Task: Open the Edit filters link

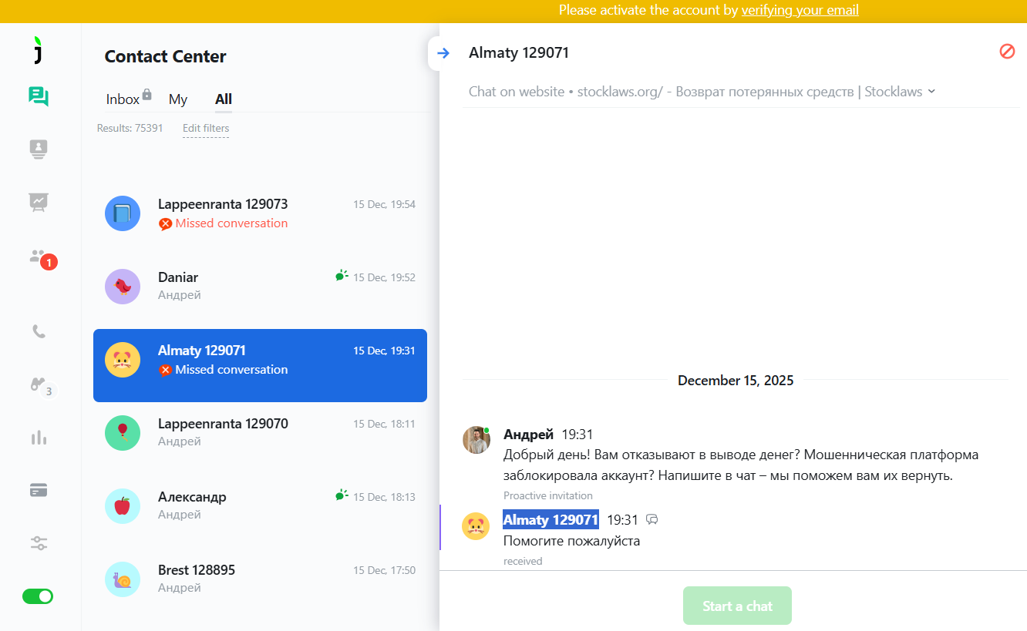Action: pyautogui.click(x=206, y=129)
